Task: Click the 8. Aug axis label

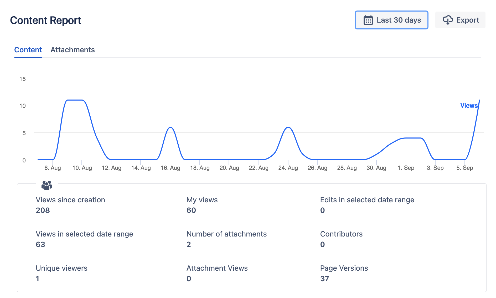Action: pos(53,168)
